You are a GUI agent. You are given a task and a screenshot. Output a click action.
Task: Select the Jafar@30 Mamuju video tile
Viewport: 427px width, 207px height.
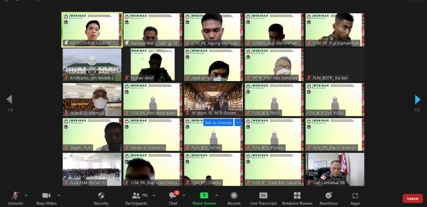(92, 99)
